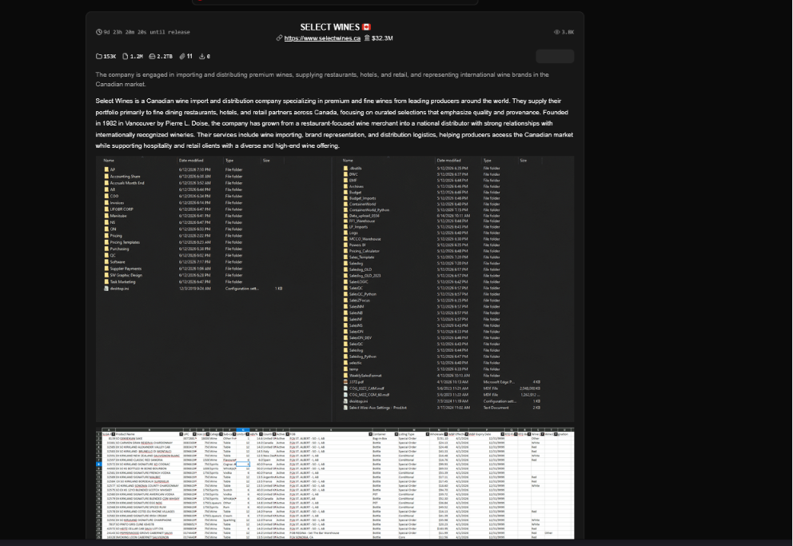The width and height of the screenshot is (793, 546).
Task: Click the paperclip attachments icon showing 11
Action: [182, 57]
